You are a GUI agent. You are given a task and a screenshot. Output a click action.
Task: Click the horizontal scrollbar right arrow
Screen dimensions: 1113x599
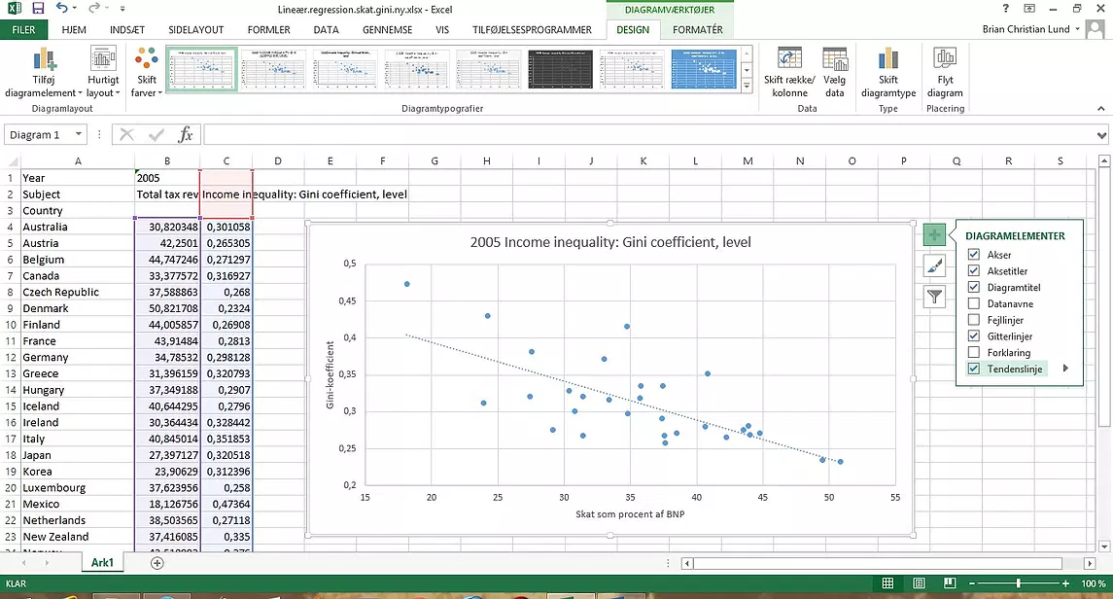[x=1090, y=563]
